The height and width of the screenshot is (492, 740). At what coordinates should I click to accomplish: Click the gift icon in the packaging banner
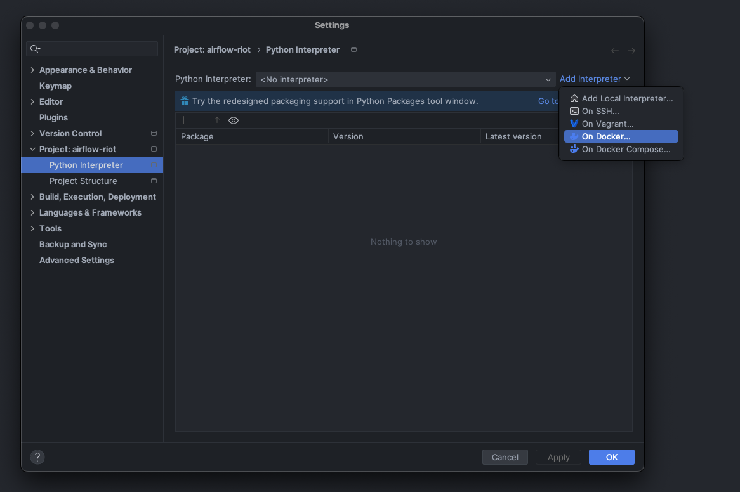[184, 100]
